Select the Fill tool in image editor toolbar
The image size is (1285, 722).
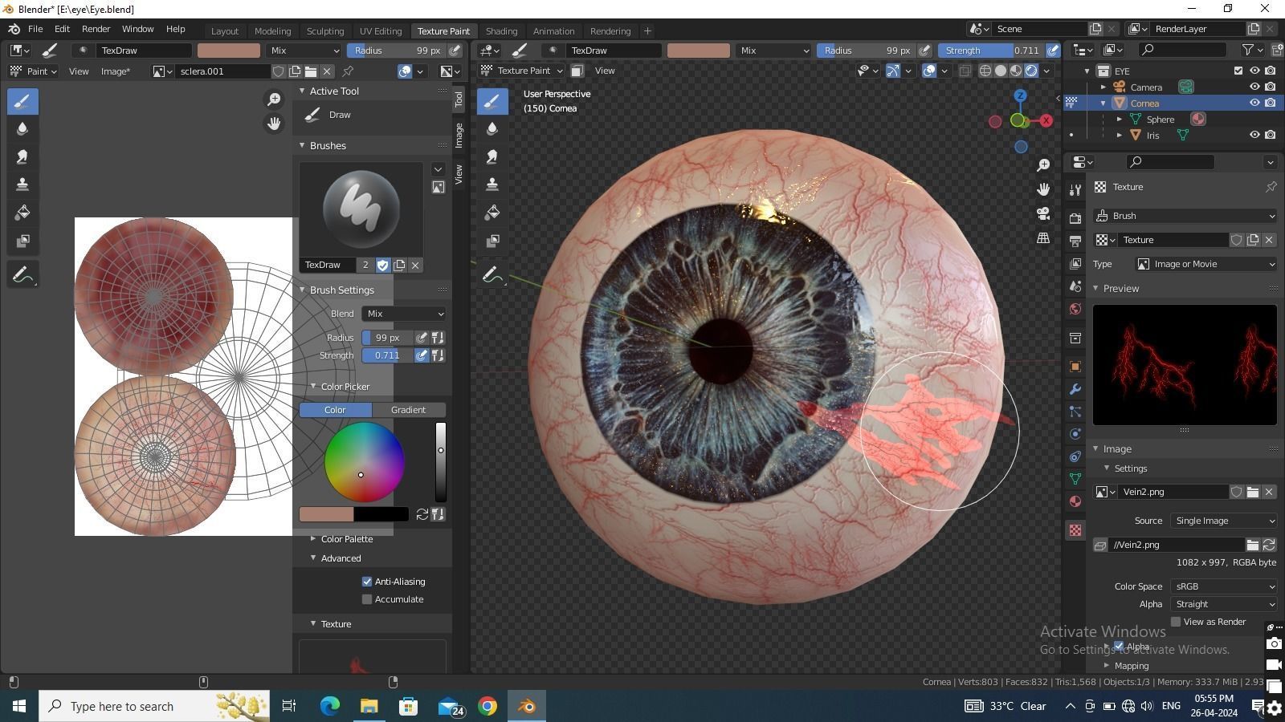[x=22, y=213]
